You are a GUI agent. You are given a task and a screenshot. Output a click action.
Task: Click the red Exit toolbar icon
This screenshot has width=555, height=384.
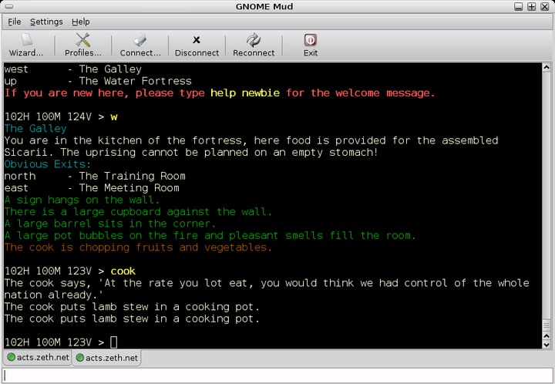pos(310,45)
